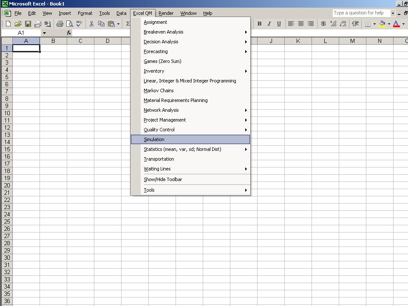This screenshot has height=306, width=408.
Task: Toggle bold formatting
Action: coord(259,24)
